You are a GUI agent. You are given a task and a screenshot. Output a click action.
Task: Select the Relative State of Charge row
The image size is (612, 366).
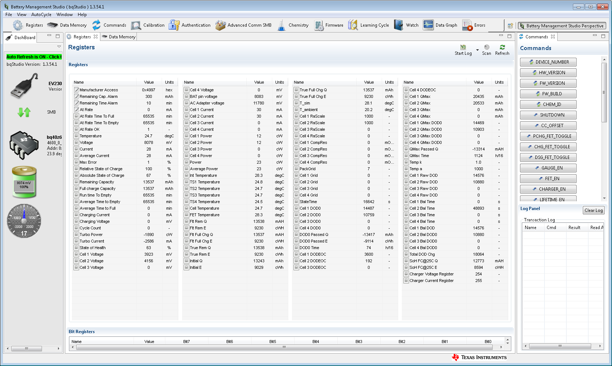click(x=124, y=169)
